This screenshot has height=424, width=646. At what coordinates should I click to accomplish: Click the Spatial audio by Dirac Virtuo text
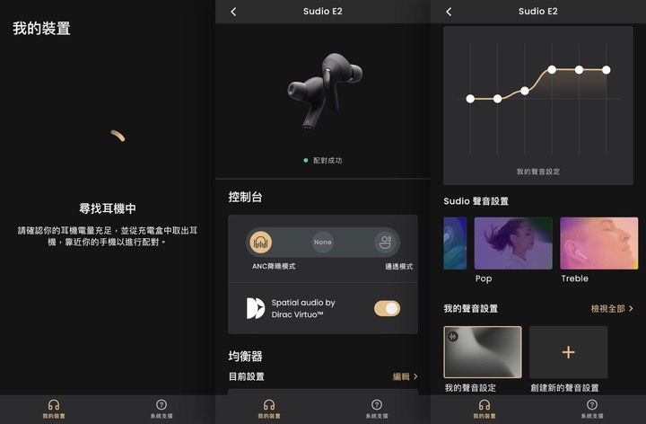pos(303,308)
